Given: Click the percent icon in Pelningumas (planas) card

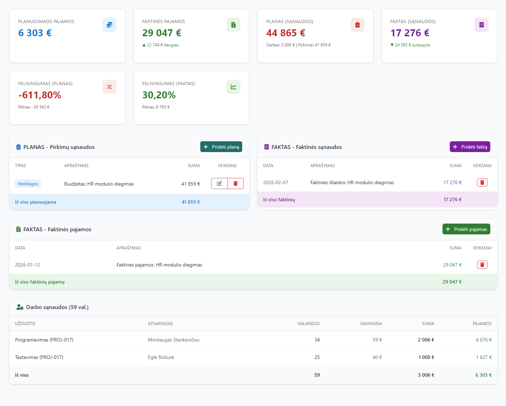Looking at the screenshot, I should coord(109,87).
